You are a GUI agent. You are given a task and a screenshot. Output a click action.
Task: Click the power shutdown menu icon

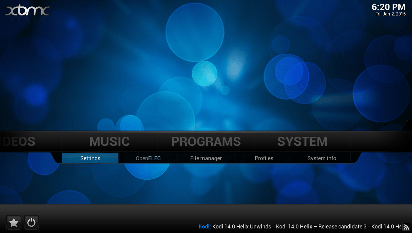coord(31,223)
